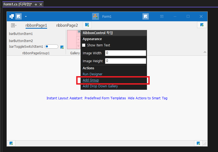
Task: Click the Add Group link
Action: point(91,80)
